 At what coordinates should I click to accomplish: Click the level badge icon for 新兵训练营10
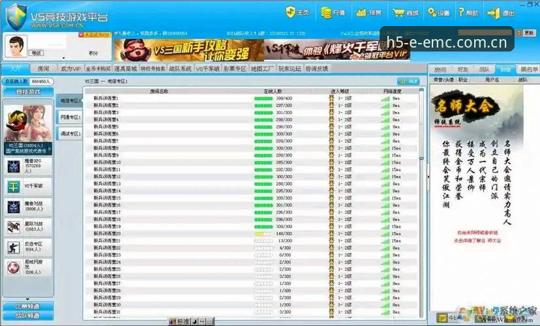click(x=331, y=162)
